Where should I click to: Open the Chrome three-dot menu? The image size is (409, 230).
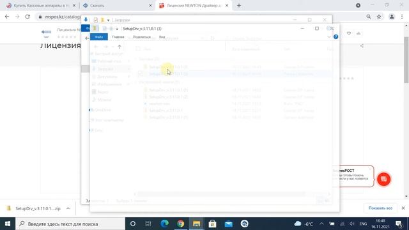(x=402, y=17)
